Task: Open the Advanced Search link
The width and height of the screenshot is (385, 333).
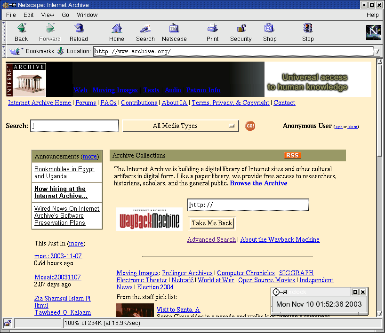Action: coord(211,239)
